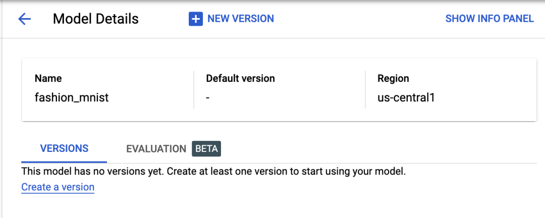The width and height of the screenshot is (545, 218).
Task: Open the EVALUATION tab
Action: [156, 149]
